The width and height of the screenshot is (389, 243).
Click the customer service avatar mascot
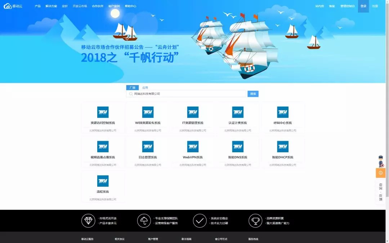point(381,161)
